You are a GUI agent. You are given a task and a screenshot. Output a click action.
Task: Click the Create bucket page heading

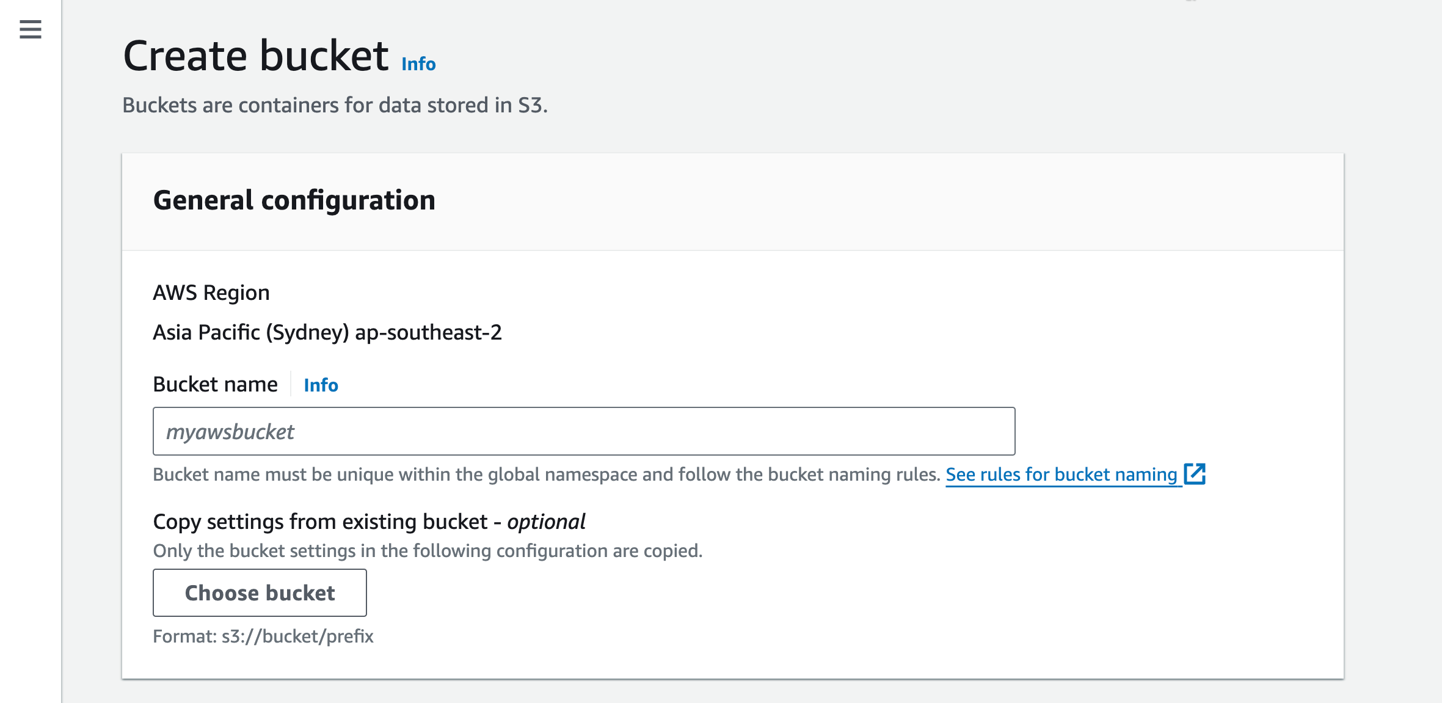[255, 56]
